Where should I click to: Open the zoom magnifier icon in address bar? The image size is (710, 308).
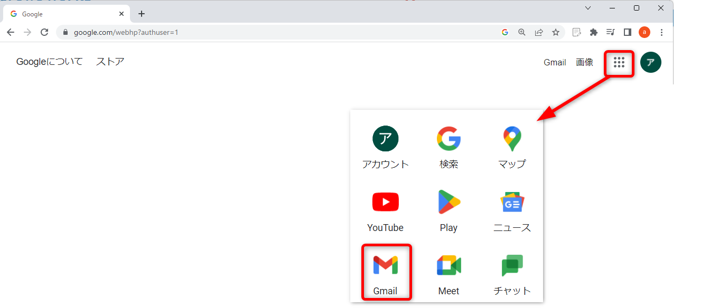(x=522, y=32)
